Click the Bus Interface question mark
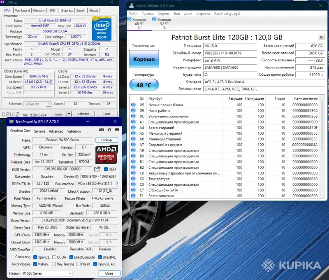Image resolution: width=329 pixels, height=280 pixels. 117,184
